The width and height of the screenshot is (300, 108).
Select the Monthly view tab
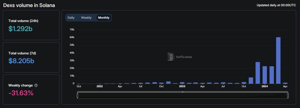point(104,18)
